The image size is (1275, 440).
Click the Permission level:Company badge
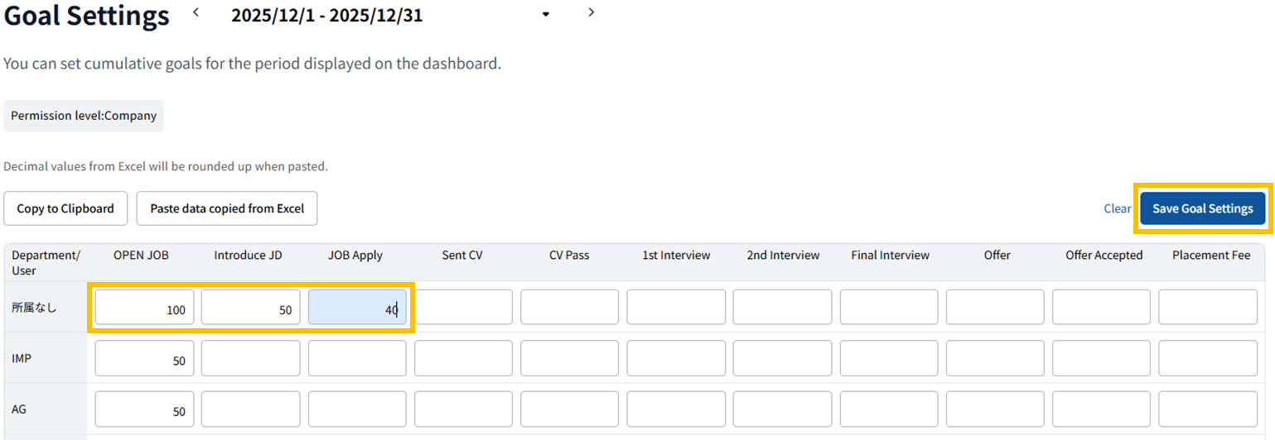pyautogui.click(x=84, y=116)
